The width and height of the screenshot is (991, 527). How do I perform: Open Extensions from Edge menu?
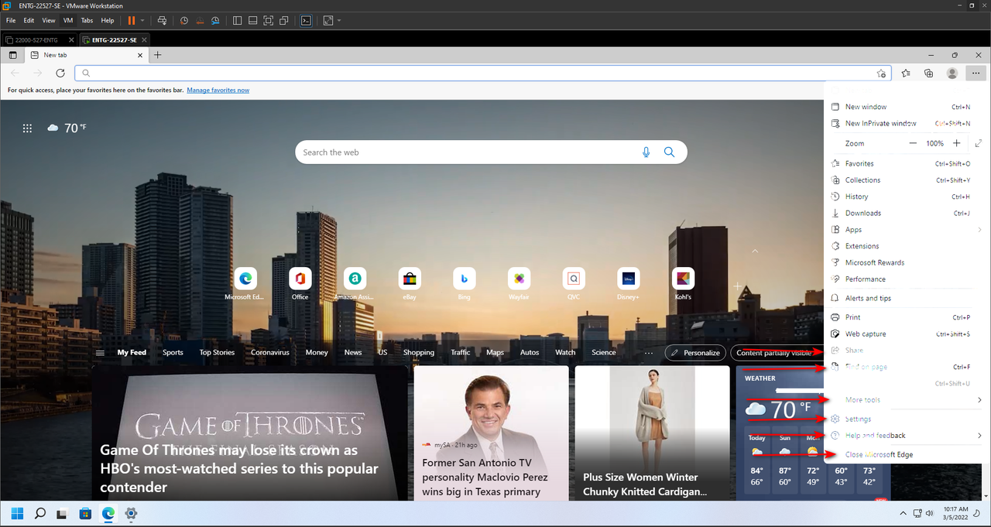[904, 246]
